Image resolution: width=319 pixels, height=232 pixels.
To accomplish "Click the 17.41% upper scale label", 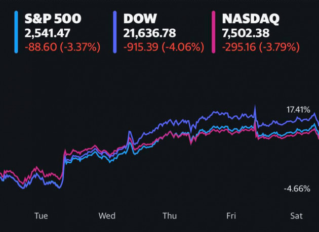I will (x=298, y=110).
